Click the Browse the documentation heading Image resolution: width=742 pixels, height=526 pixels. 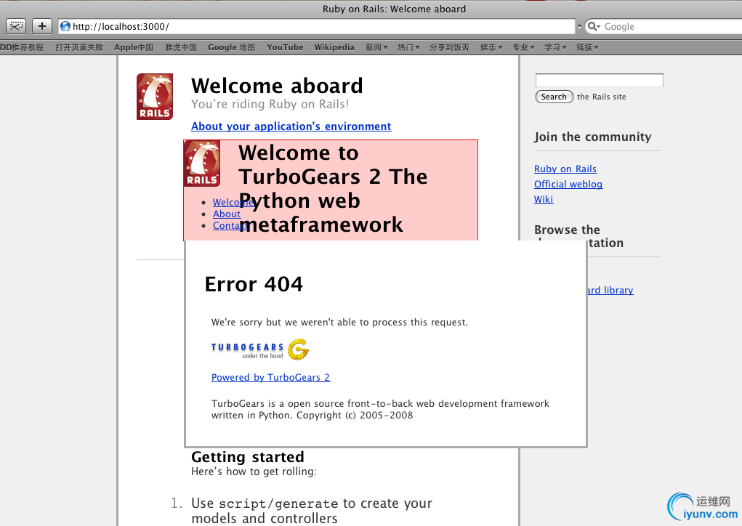(578, 236)
